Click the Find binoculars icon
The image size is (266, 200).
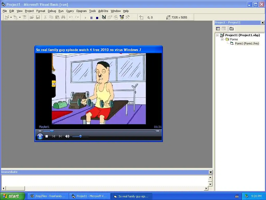coord(63,17)
